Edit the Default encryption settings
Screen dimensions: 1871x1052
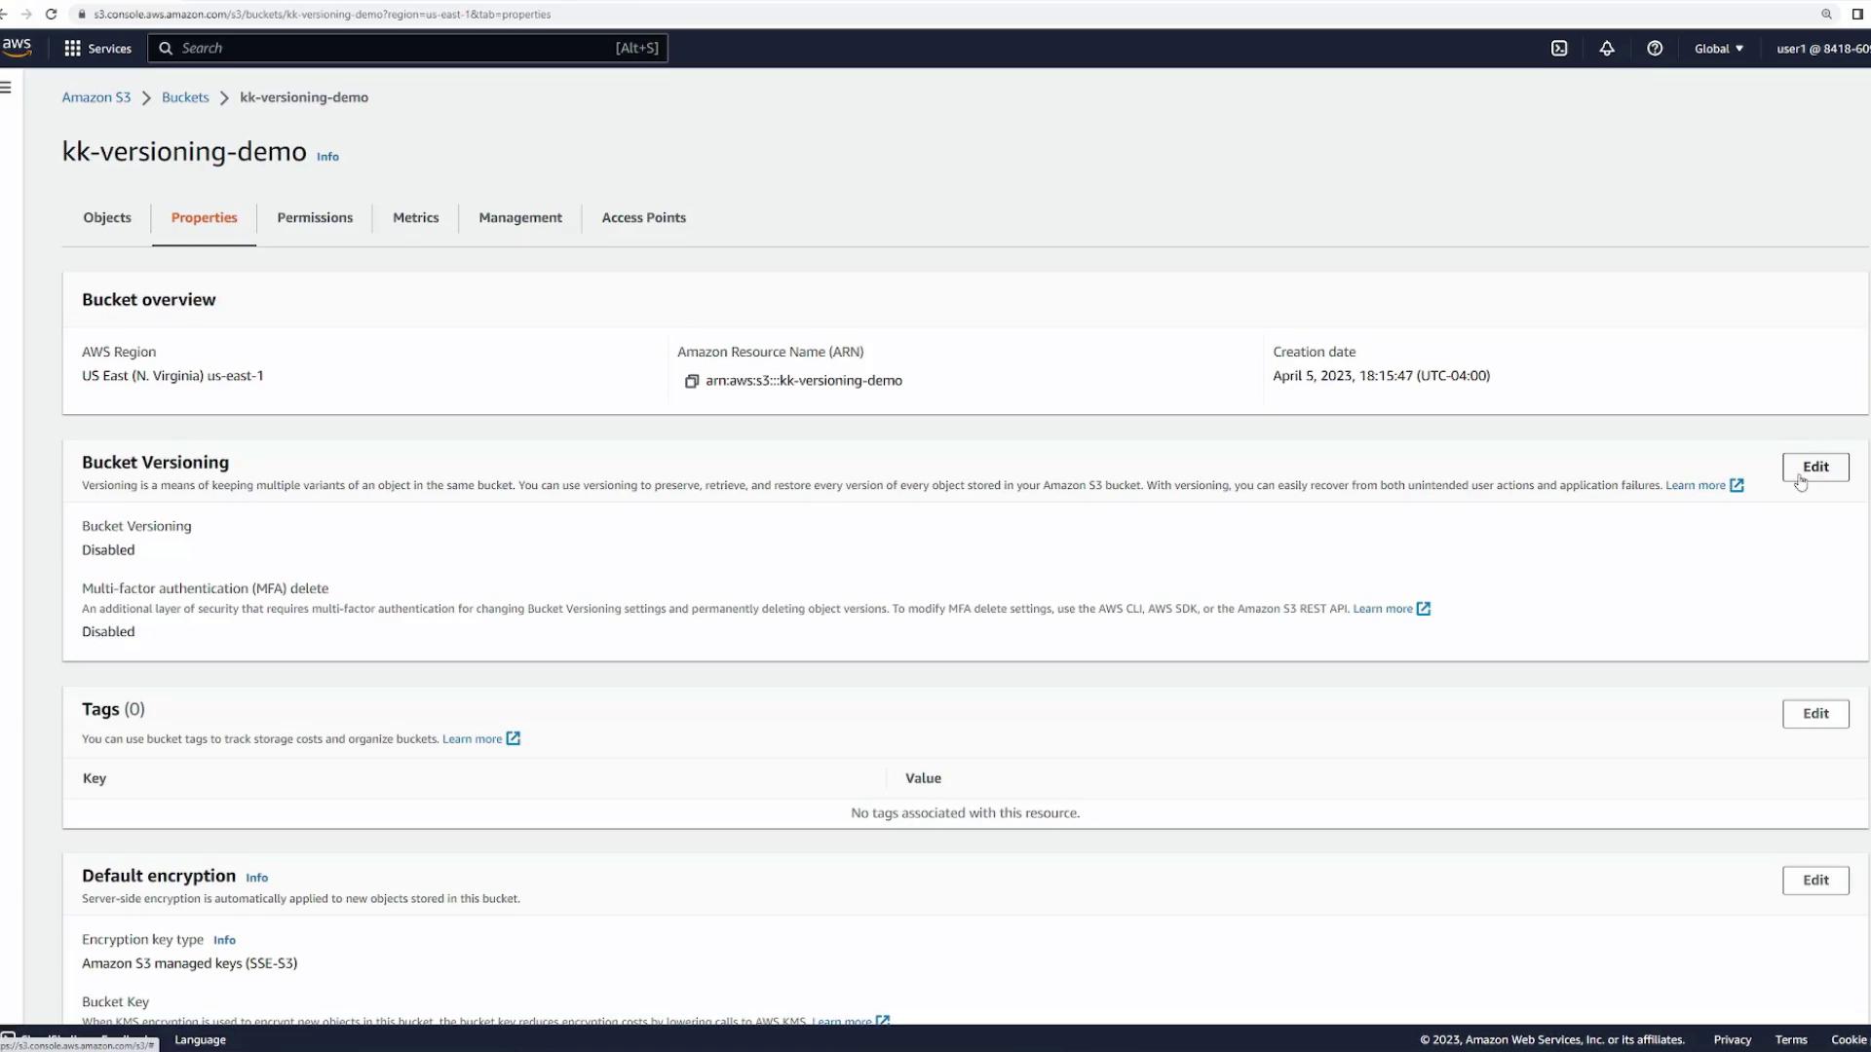pyautogui.click(x=1814, y=881)
